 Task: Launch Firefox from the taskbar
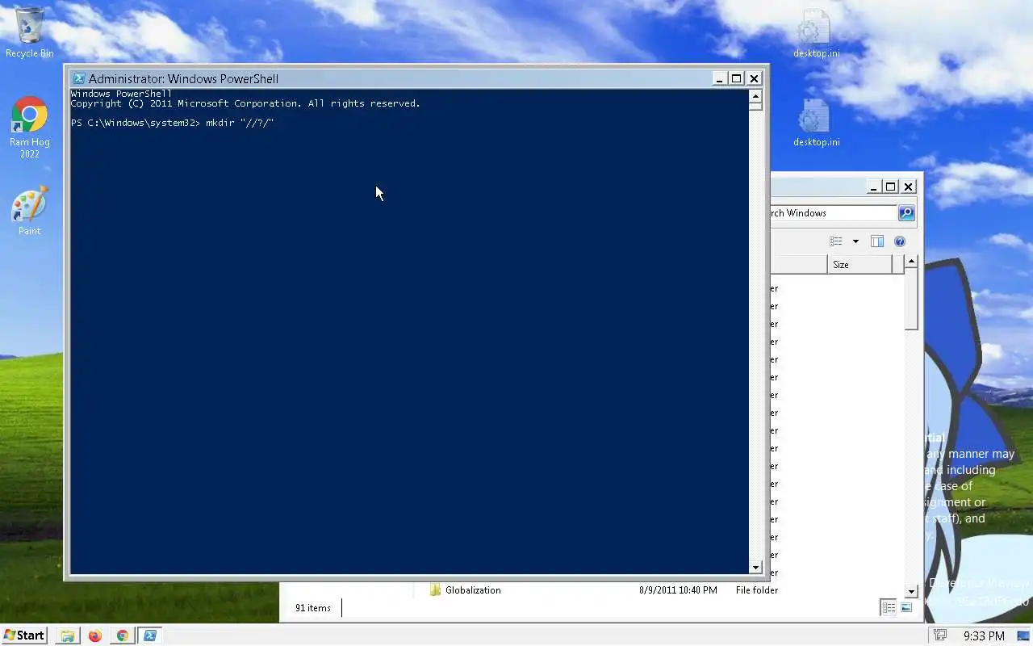(x=95, y=636)
